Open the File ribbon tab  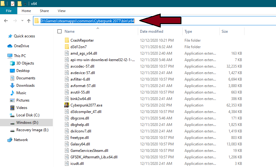(x=9, y=11)
